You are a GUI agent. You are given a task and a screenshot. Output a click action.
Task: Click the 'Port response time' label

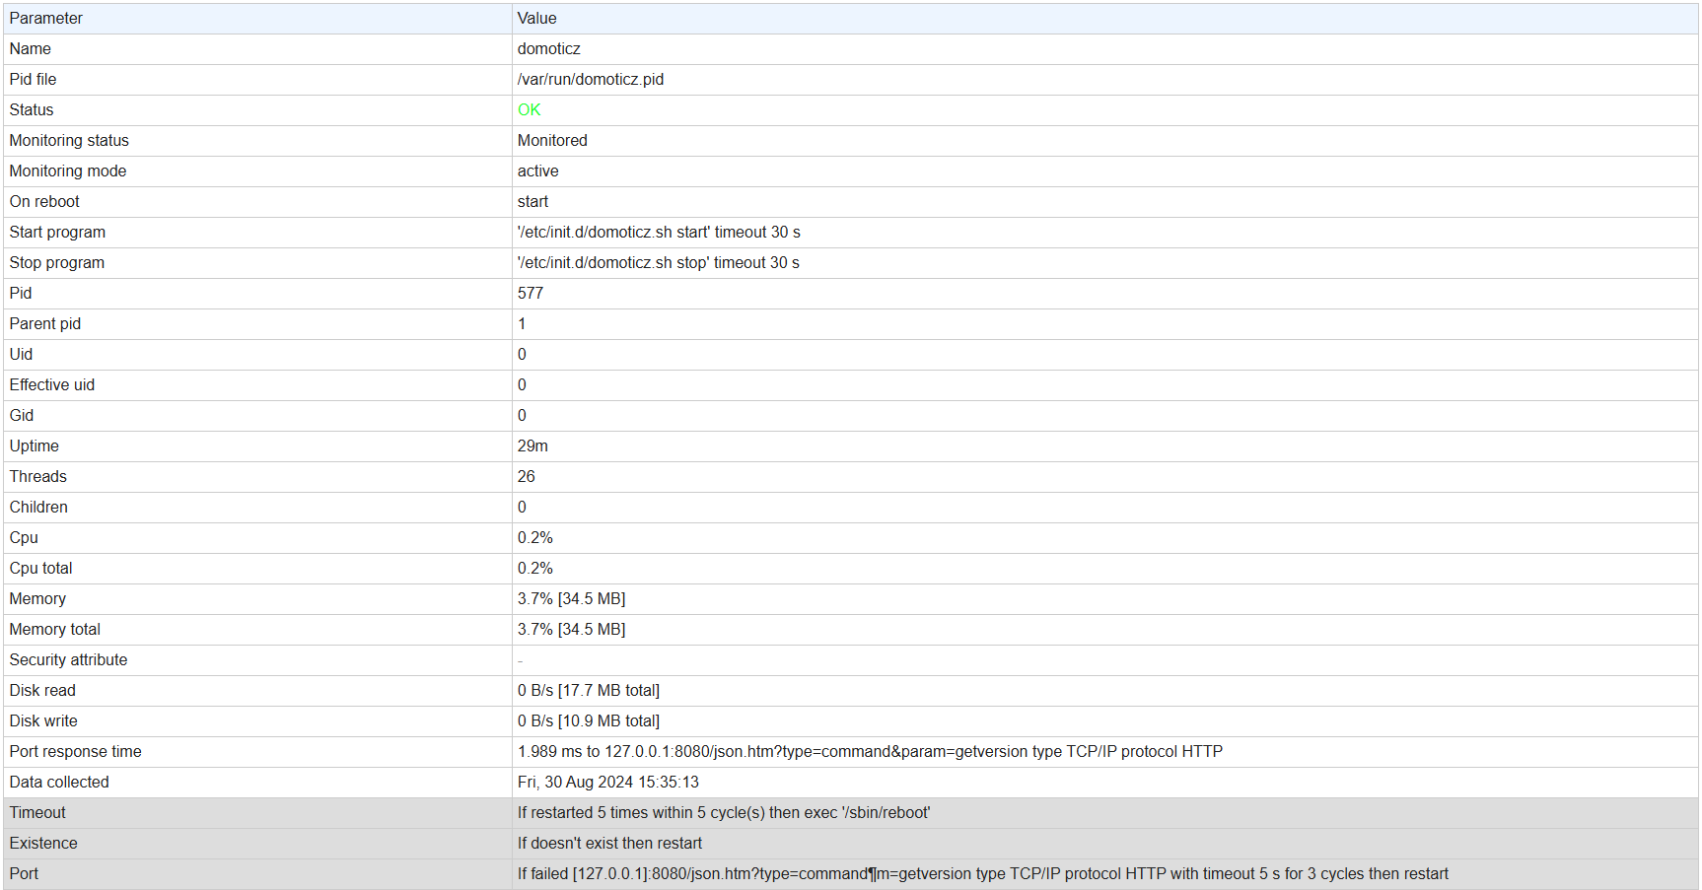pos(76,752)
